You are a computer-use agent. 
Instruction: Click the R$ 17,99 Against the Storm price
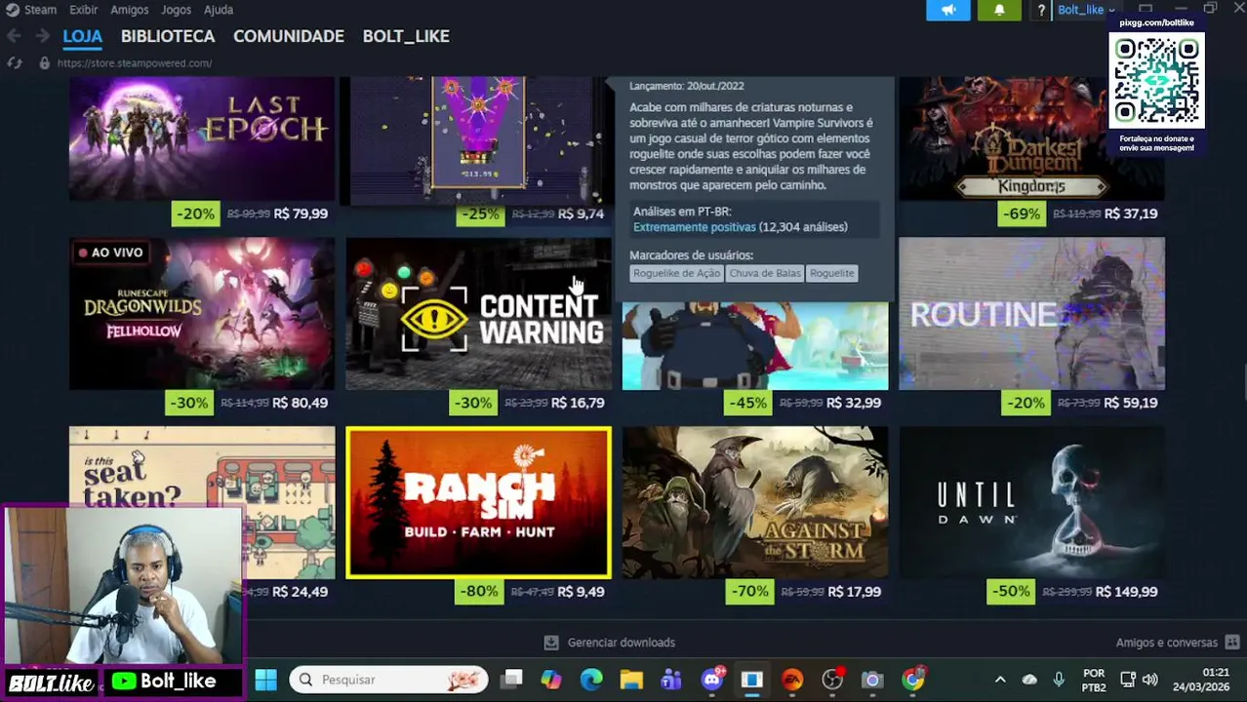[x=854, y=592]
